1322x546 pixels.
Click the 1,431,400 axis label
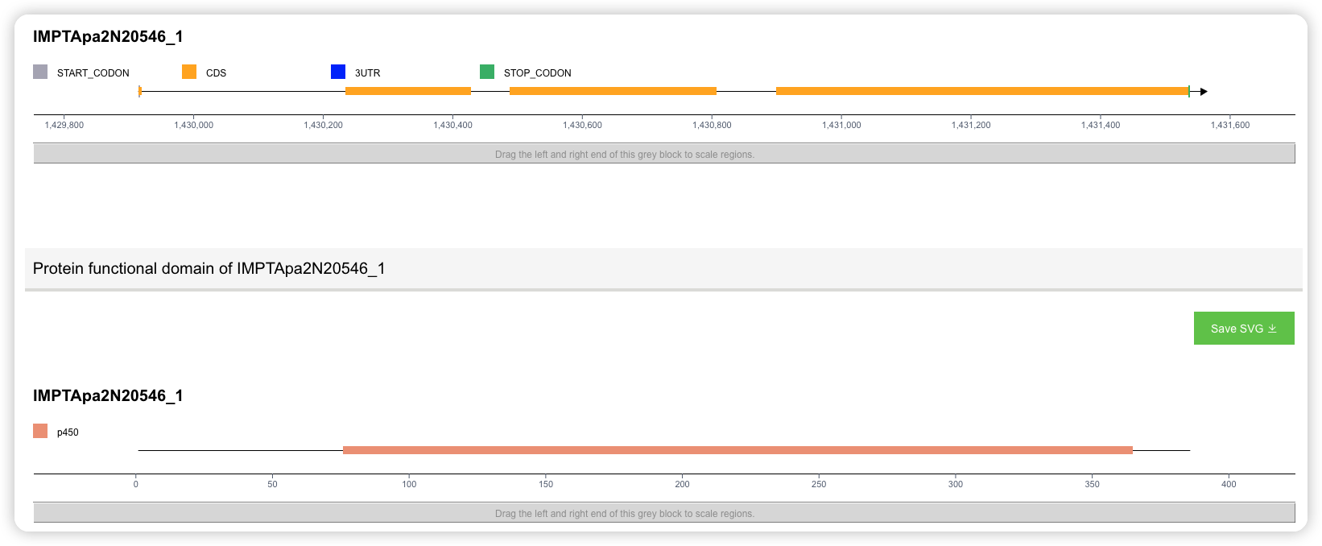(1101, 125)
